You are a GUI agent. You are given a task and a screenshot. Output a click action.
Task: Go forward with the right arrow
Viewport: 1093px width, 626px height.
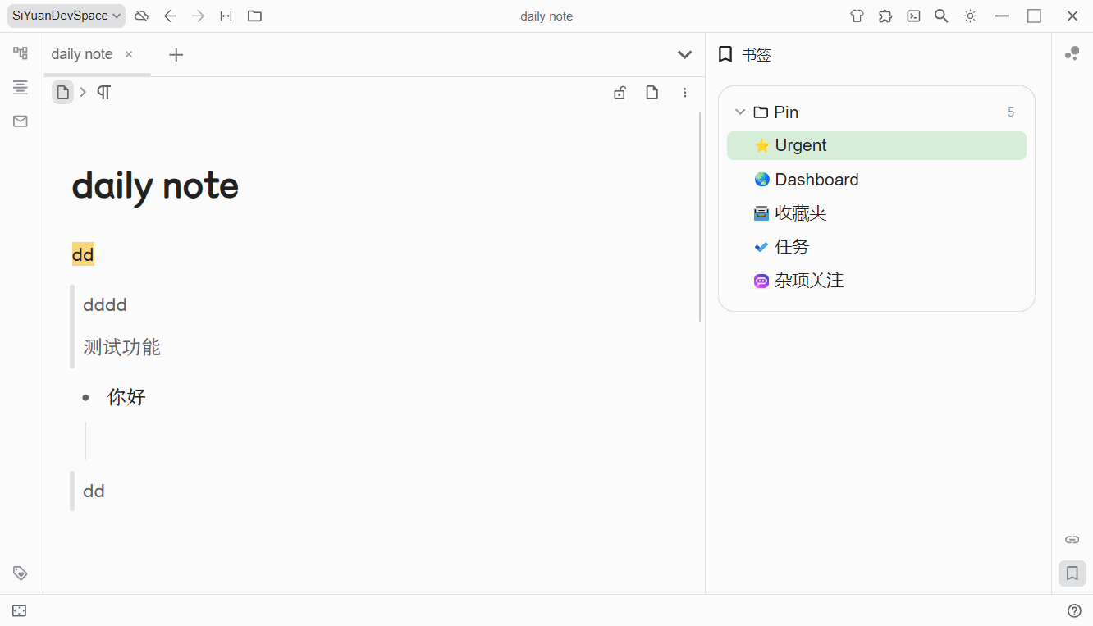pyautogui.click(x=198, y=16)
